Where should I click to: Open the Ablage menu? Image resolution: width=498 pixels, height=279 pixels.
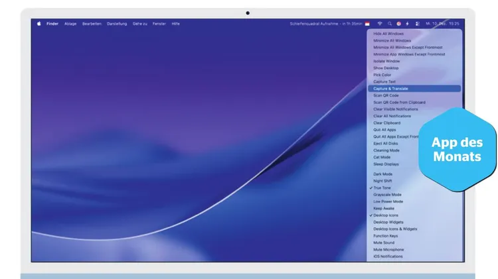[x=70, y=23]
